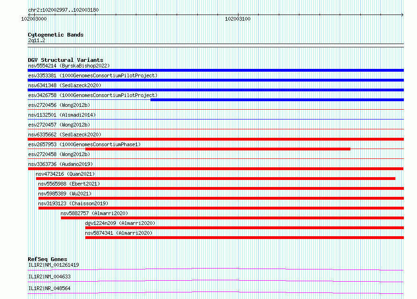The height and width of the screenshot is (299, 417).
Task: Open nsv5985389 (Wu2021) variant label
Action: click(65, 194)
